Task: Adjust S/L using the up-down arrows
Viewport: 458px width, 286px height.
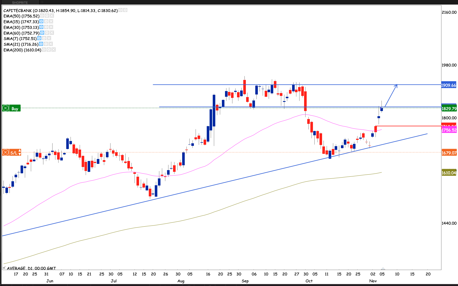Action: pos(20,152)
